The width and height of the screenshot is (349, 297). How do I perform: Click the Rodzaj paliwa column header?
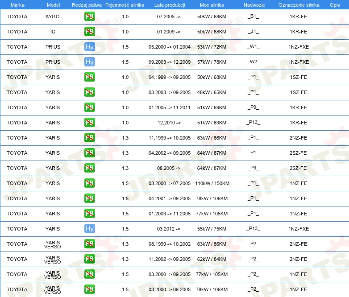point(87,5)
